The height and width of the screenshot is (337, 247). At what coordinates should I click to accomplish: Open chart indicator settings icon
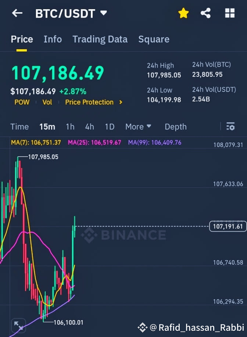(x=230, y=126)
